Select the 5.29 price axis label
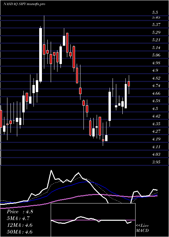The width and height of the screenshot is (169, 237). (156, 32)
